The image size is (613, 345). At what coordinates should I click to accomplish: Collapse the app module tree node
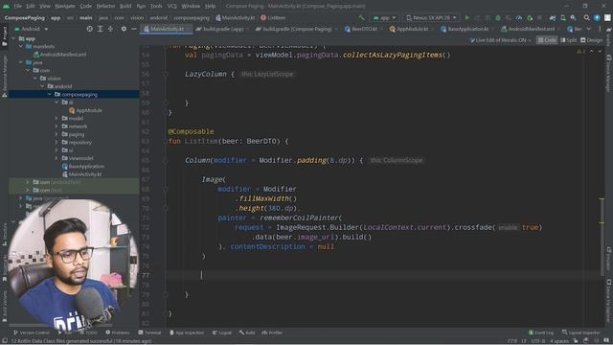click(x=13, y=38)
